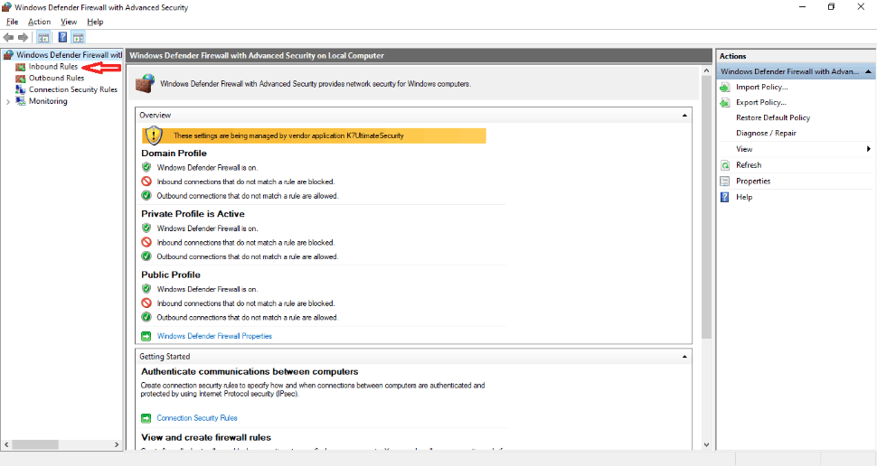The height and width of the screenshot is (466, 877).
Task: Select Monitoring in the console tree
Action: point(48,101)
